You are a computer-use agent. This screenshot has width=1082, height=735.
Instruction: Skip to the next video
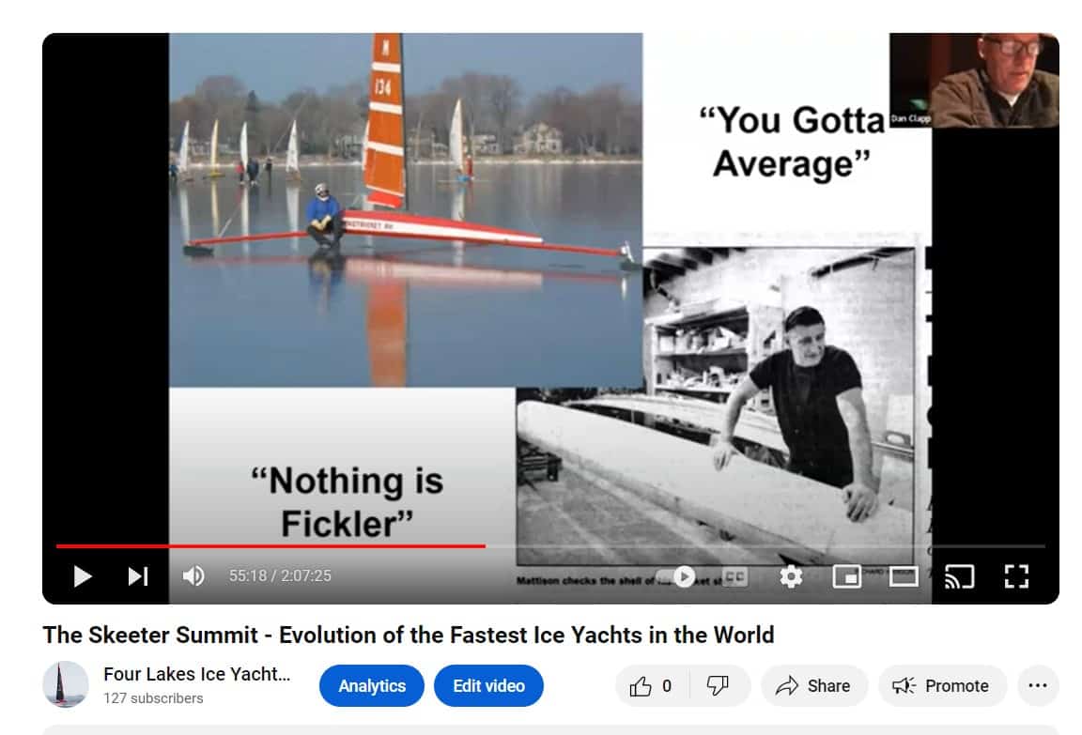point(138,576)
